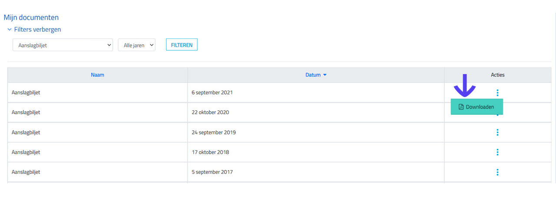Image resolution: width=556 pixels, height=198 pixels.
Task: Click the Datum column header text
Action: pos(313,75)
